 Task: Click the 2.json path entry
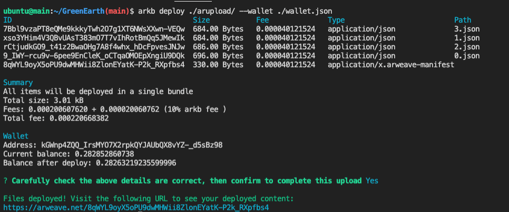tap(467, 47)
